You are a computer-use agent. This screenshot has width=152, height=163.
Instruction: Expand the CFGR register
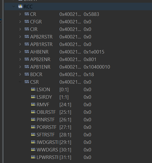click(x=20, y=22)
